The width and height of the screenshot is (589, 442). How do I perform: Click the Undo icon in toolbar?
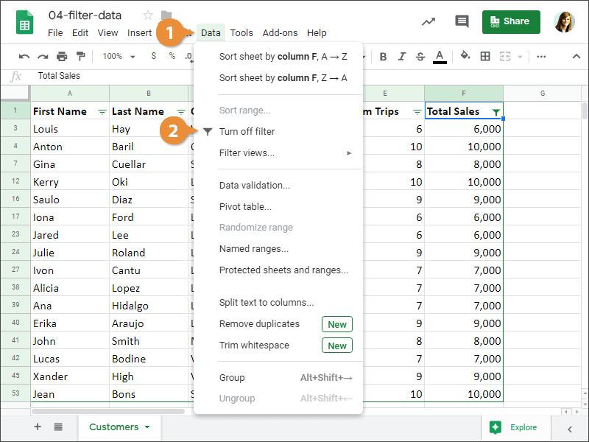pyautogui.click(x=24, y=57)
